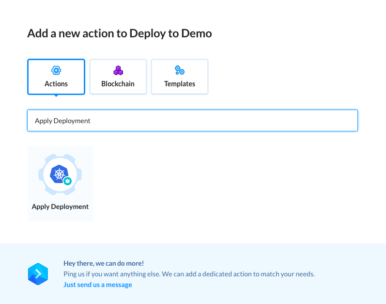Click the purple Blockchain cubes icon
The height and width of the screenshot is (304, 386).
[x=118, y=70]
